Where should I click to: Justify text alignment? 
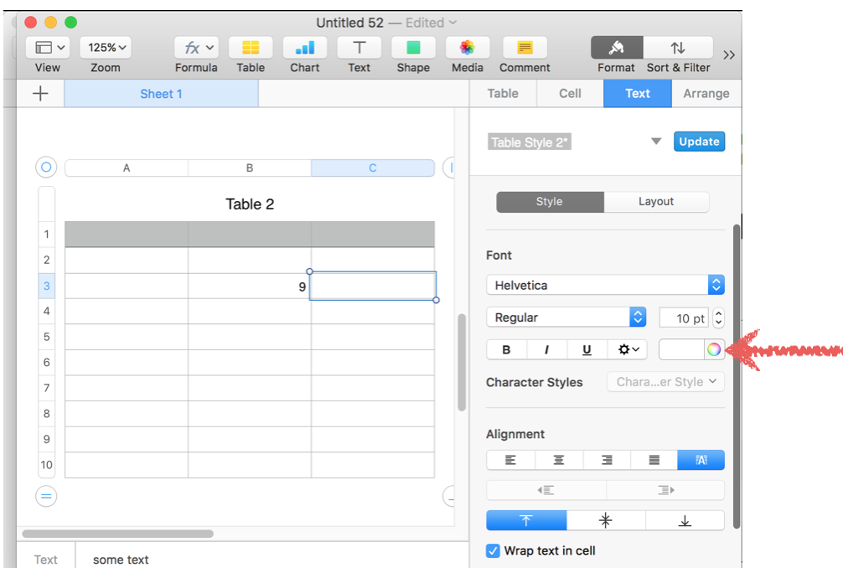654,460
